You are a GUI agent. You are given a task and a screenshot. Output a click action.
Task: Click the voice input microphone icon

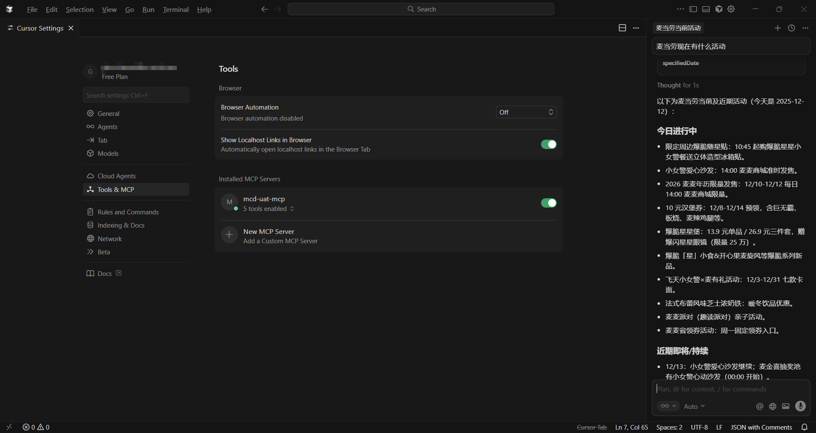click(800, 406)
